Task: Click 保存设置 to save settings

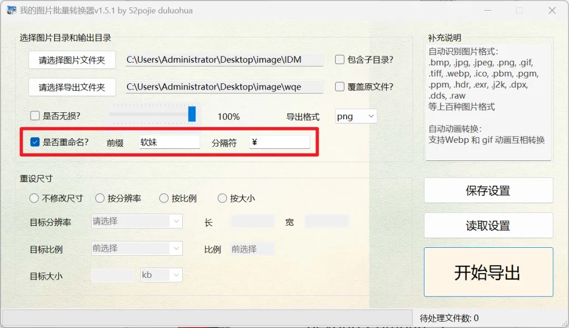Action: [488, 190]
